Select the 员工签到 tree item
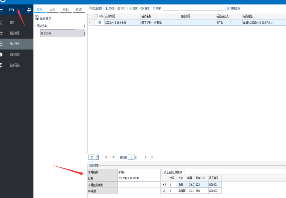Image resolution: width=286 pixels, height=198 pixels. 58,34
